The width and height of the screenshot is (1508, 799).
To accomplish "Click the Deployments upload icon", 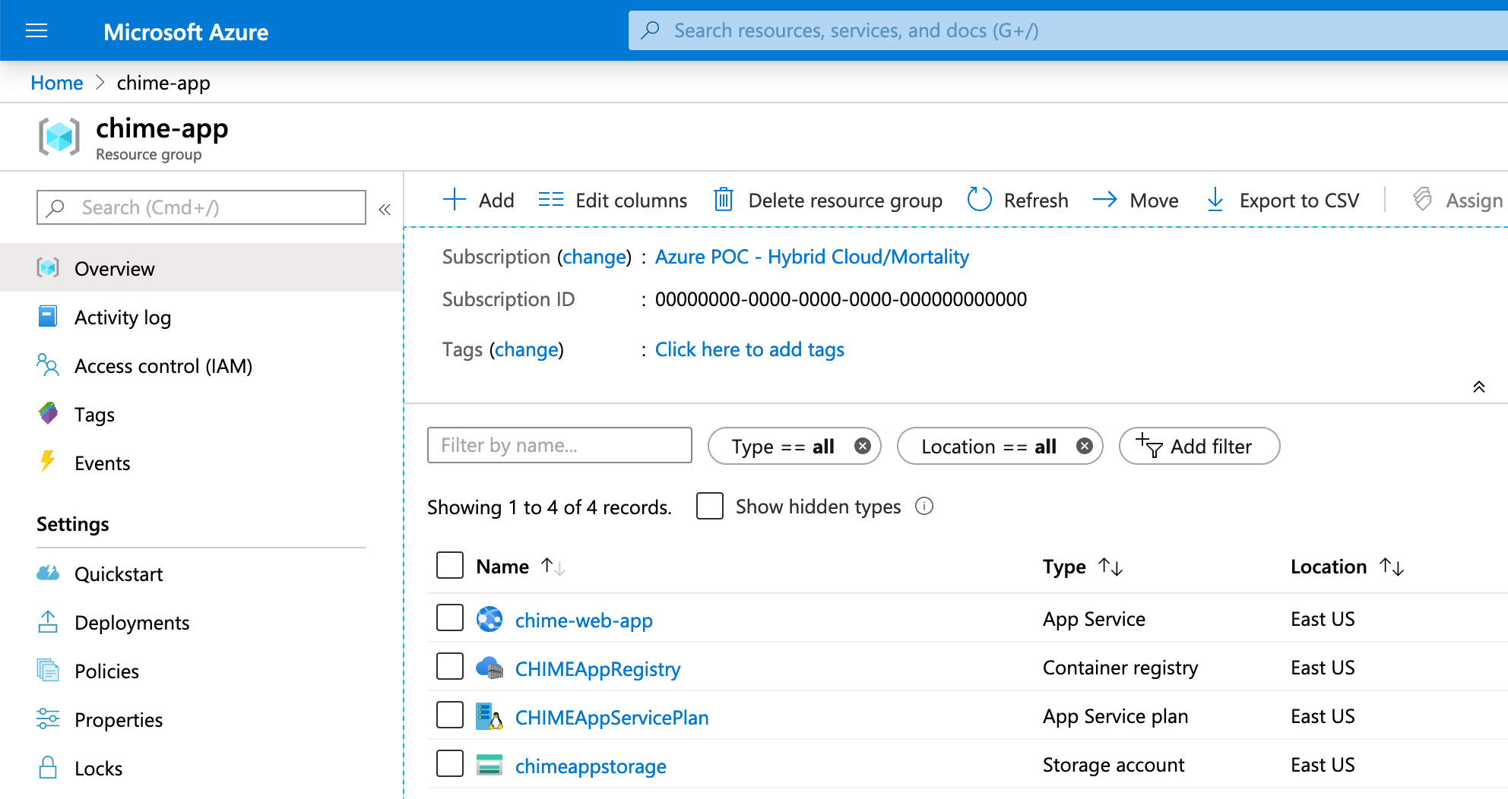I will (48, 621).
